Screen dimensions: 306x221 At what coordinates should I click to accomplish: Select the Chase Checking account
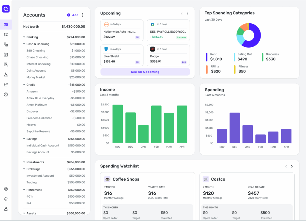click(37, 57)
